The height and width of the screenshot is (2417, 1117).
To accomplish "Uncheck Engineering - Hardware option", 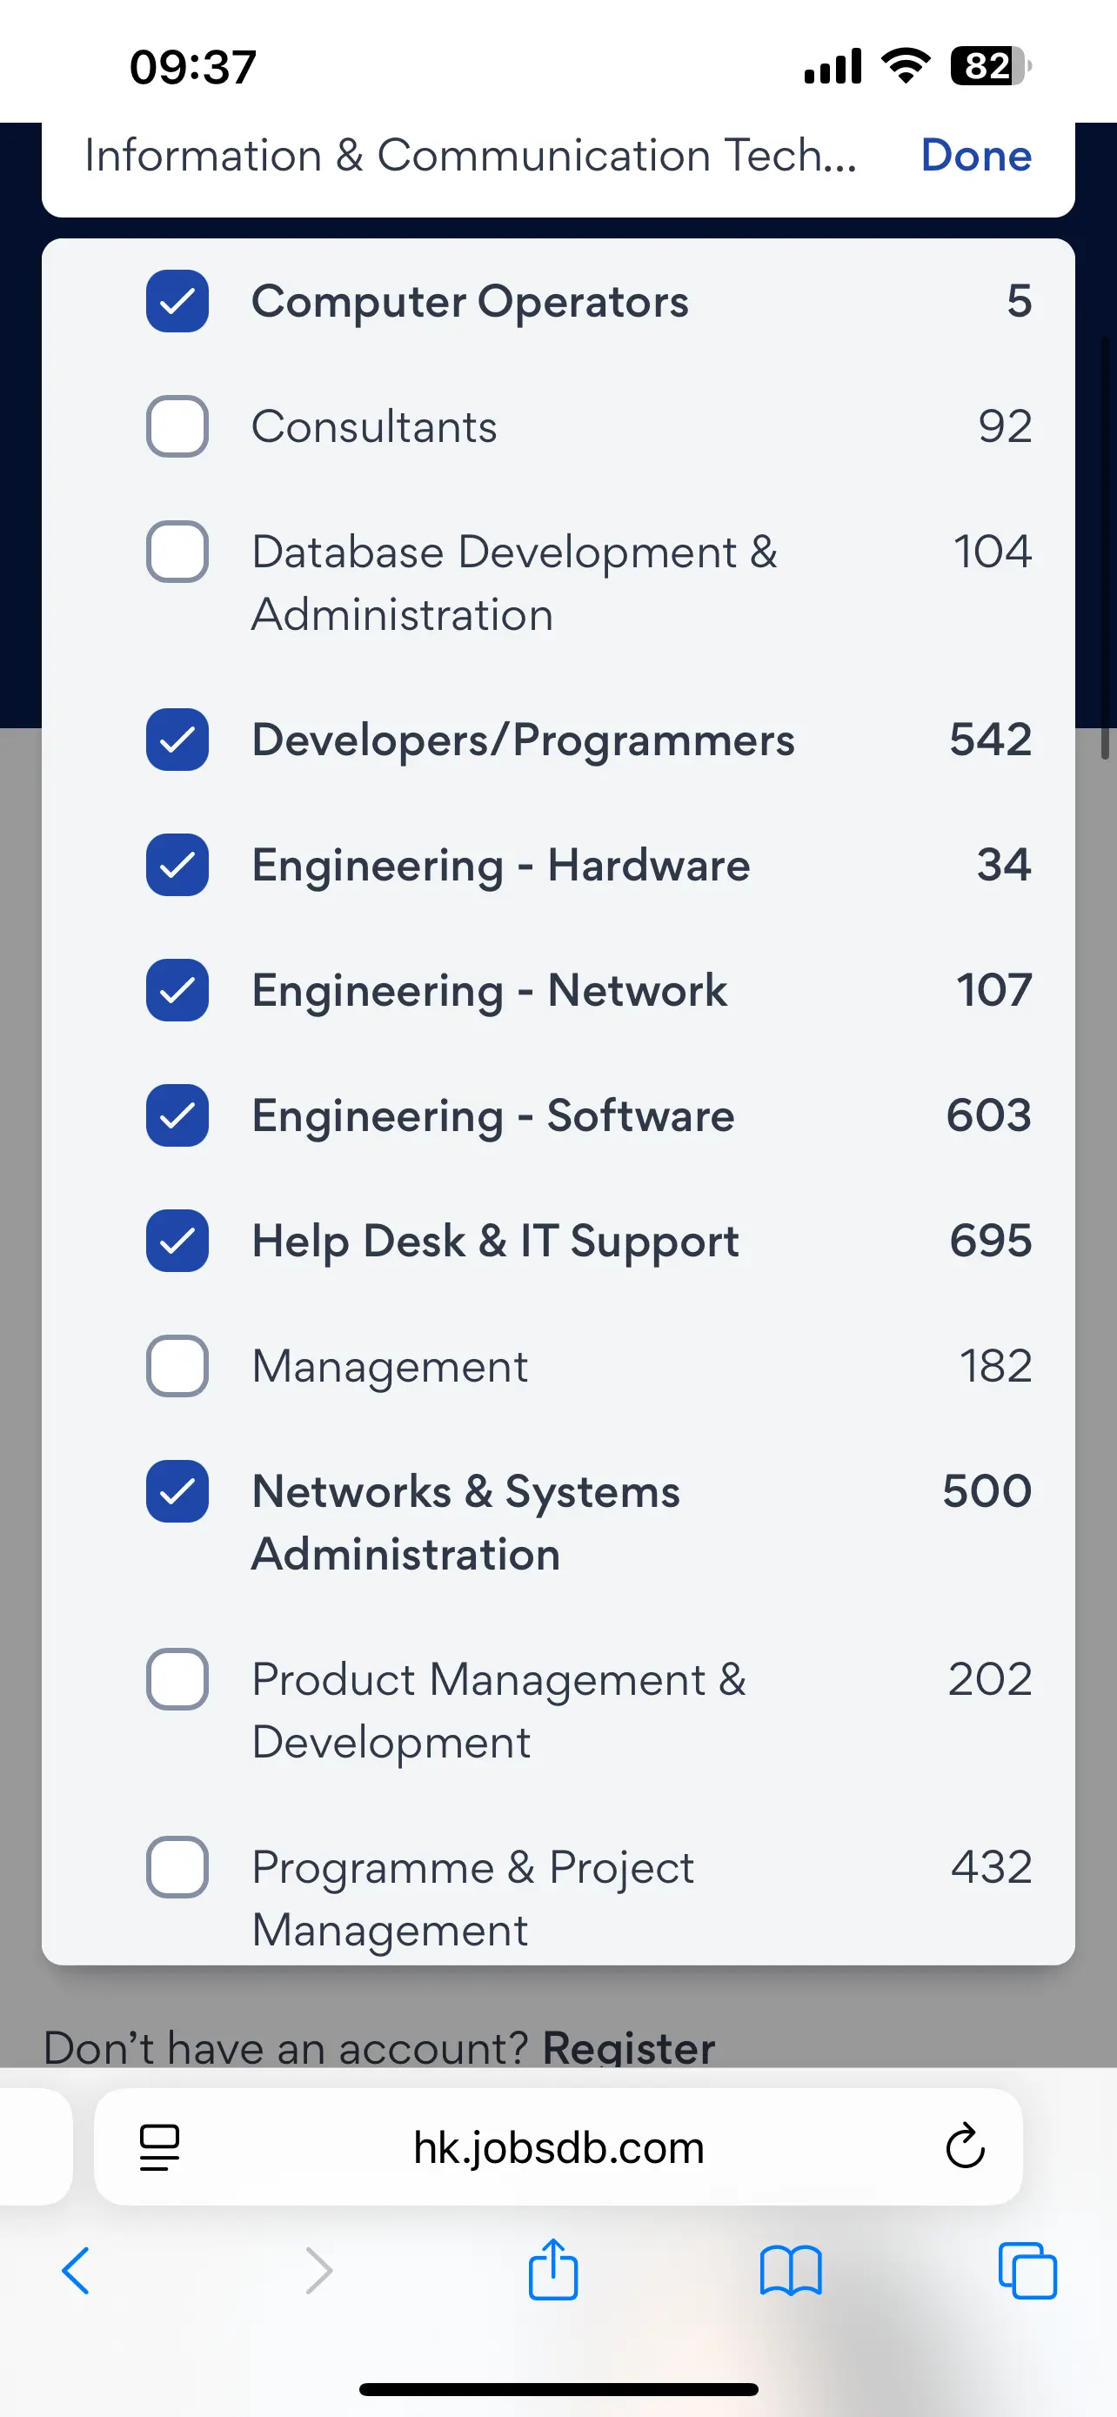I will click(x=177, y=865).
